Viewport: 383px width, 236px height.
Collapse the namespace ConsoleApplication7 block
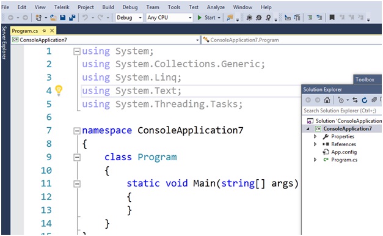click(x=77, y=131)
